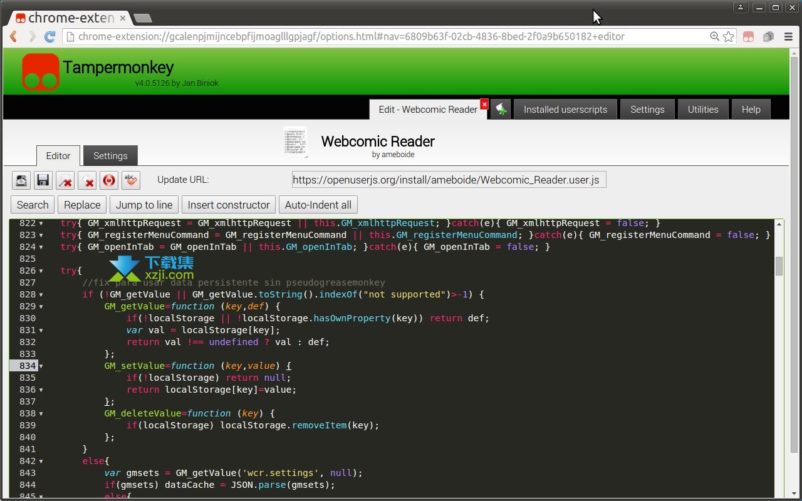Screen dimensions: 802x501
Task: Click the Replace button
Action: [x=82, y=205]
